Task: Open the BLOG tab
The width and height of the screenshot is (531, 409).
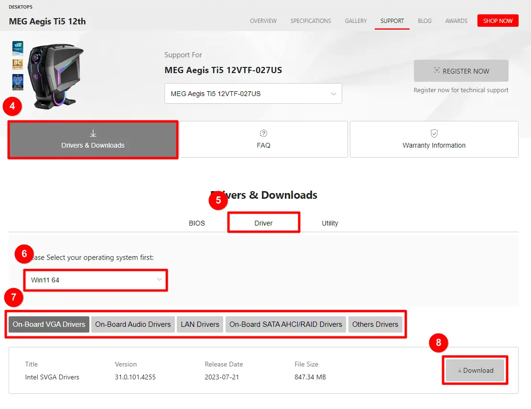Action: pyautogui.click(x=425, y=21)
